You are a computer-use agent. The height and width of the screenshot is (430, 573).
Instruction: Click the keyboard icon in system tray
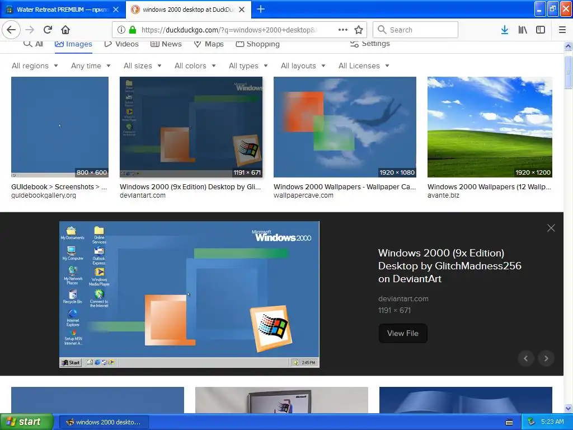[509, 422]
